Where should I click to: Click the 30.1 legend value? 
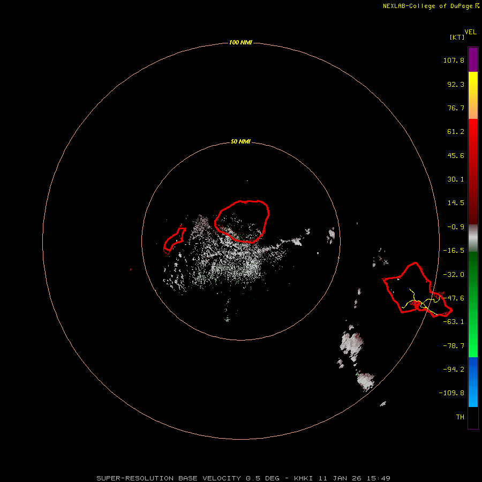(456, 179)
